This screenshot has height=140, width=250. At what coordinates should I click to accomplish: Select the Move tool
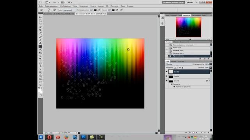(x=41, y=17)
